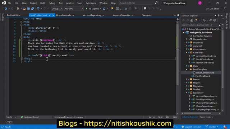Expand the Properties folder node

point(186,43)
